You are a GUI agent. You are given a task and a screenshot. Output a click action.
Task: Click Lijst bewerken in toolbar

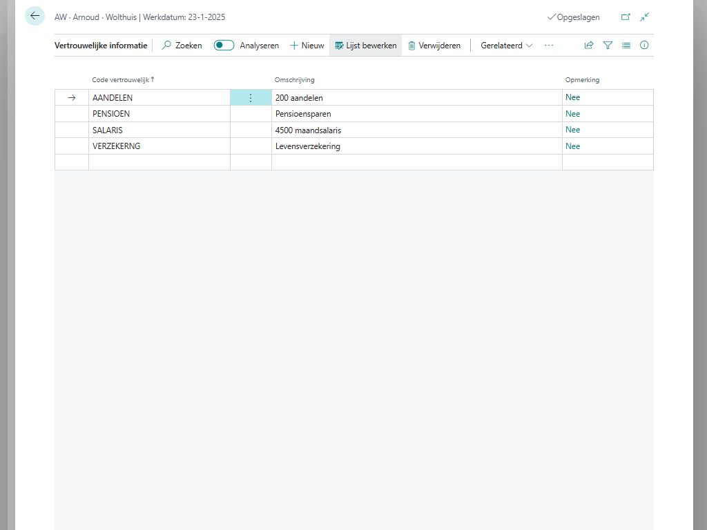pyautogui.click(x=365, y=46)
